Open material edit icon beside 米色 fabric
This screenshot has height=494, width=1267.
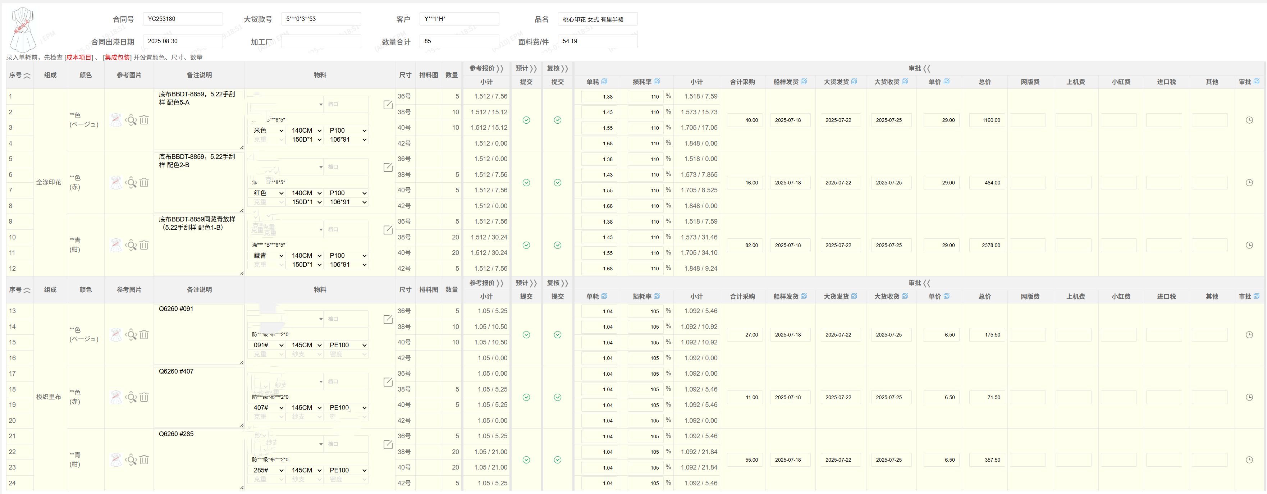(388, 105)
